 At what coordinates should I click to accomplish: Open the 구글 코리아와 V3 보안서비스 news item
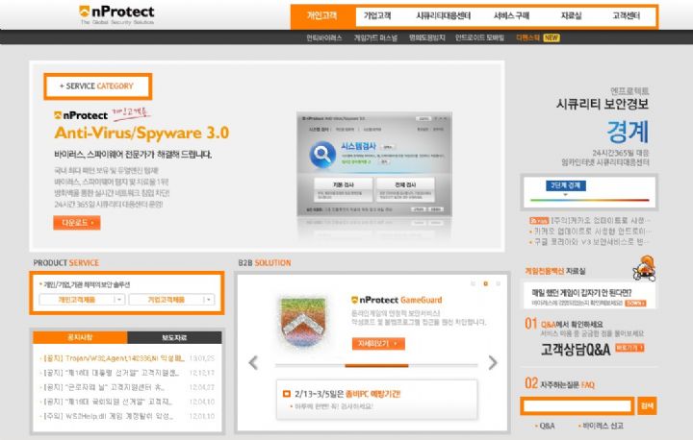coord(589,242)
